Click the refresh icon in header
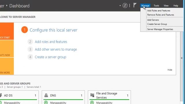Viewport: 185px width, 104px height. [x=125, y=5]
